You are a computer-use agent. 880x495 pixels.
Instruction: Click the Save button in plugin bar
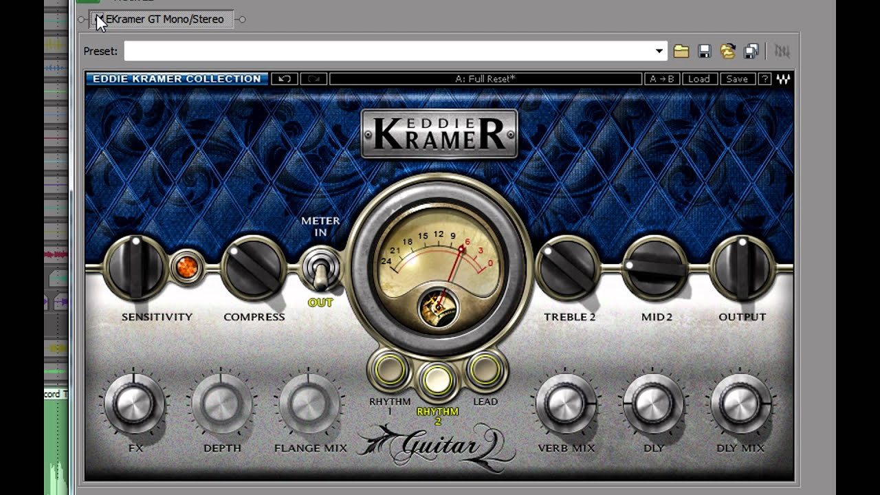(737, 79)
